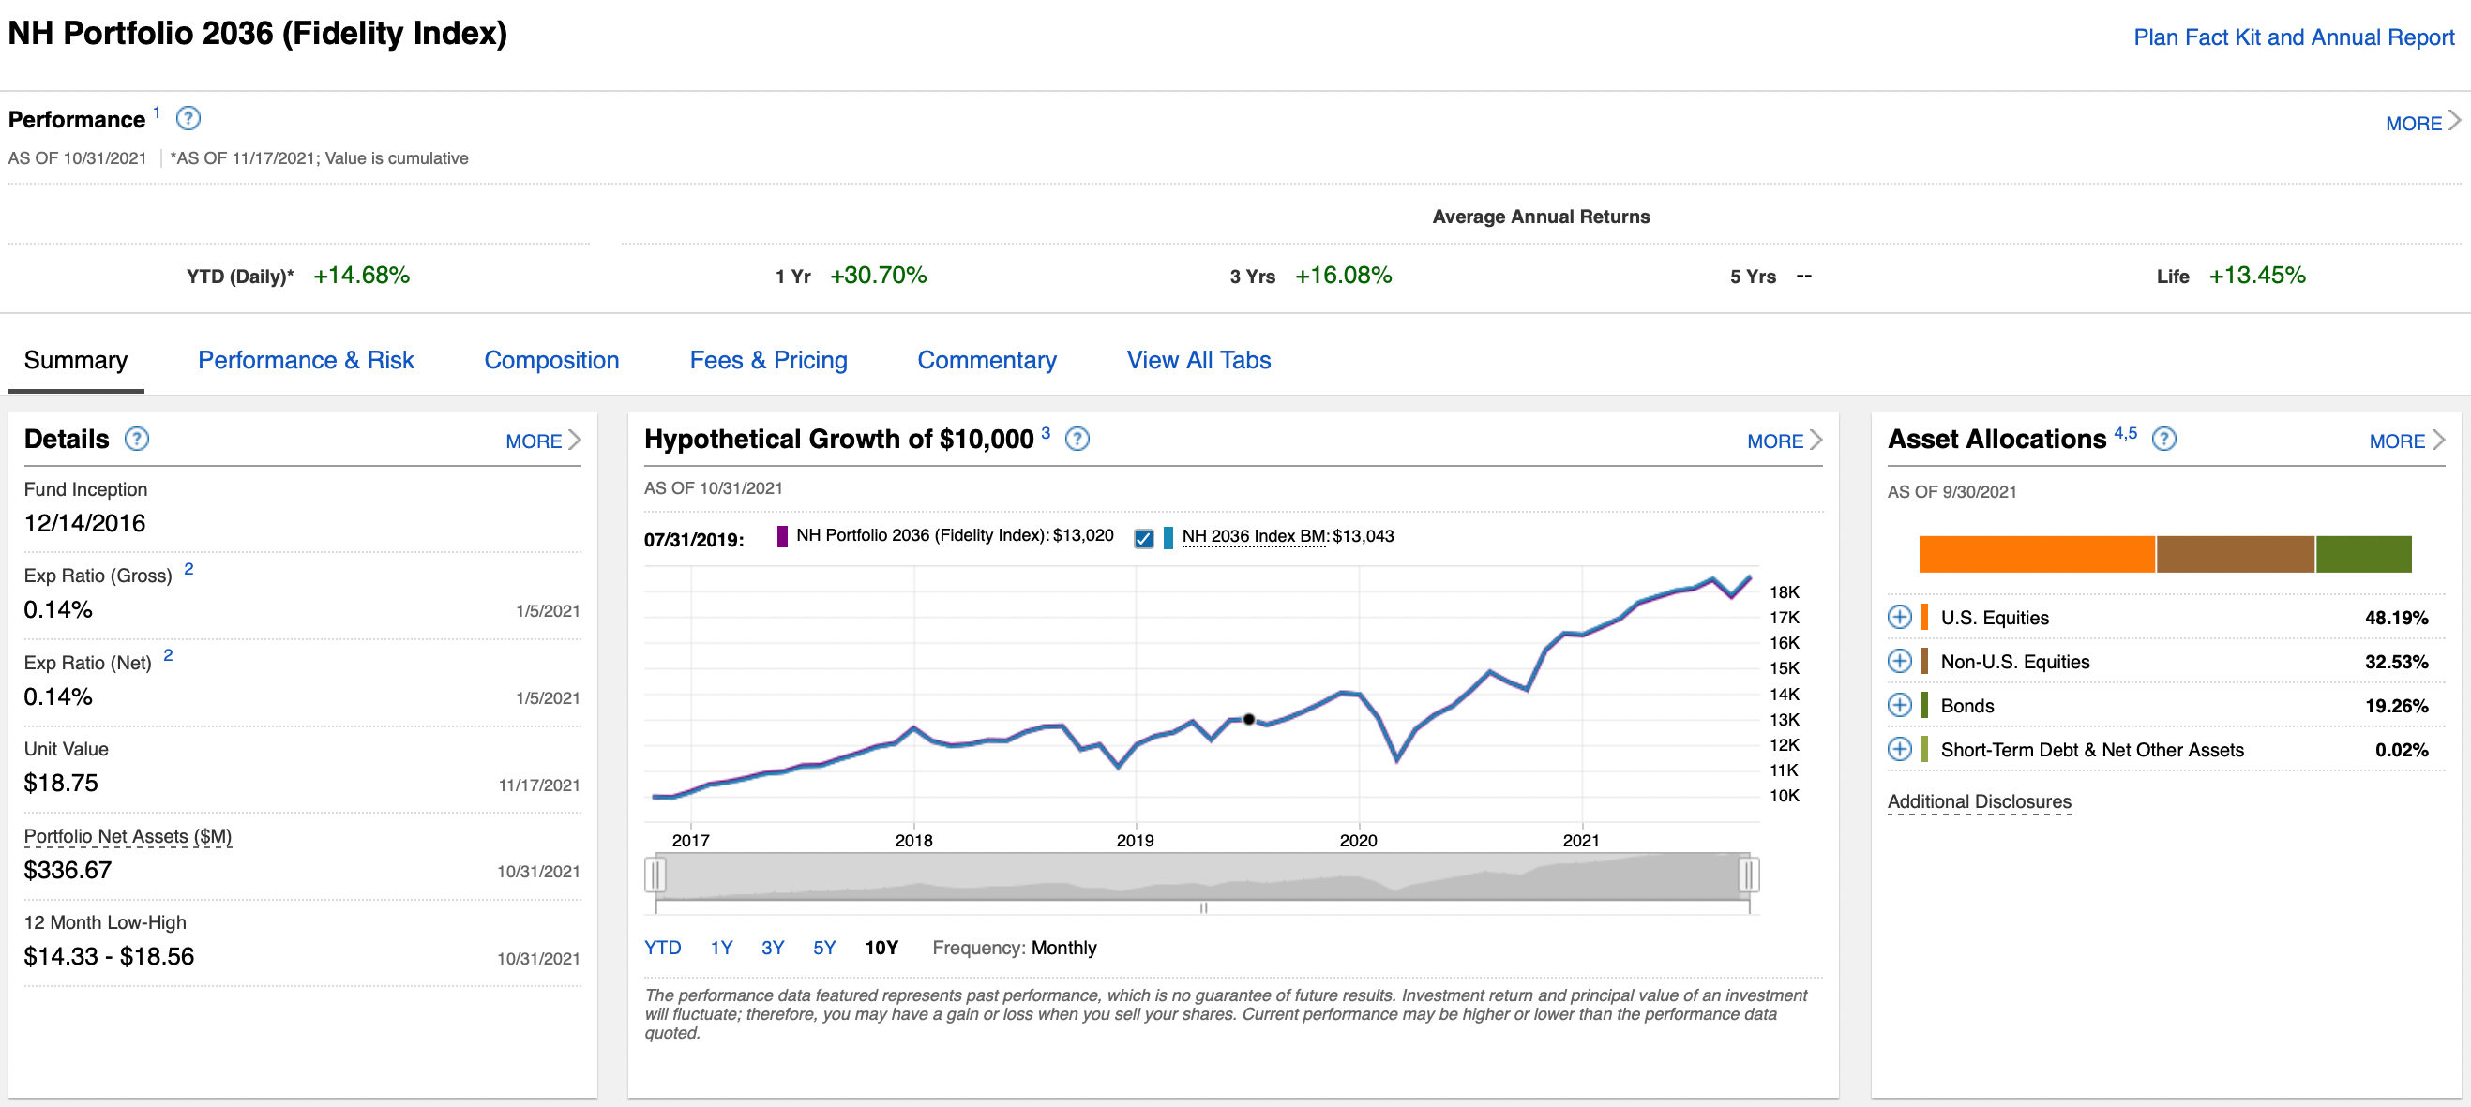This screenshot has width=2471, height=1107.
Task: Expand U.S. Equities plus icon
Action: click(1899, 617)
